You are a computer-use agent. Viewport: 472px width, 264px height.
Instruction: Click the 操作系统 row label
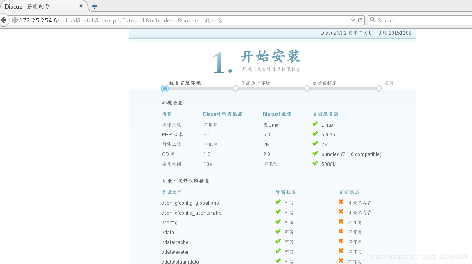click(172, 125)
